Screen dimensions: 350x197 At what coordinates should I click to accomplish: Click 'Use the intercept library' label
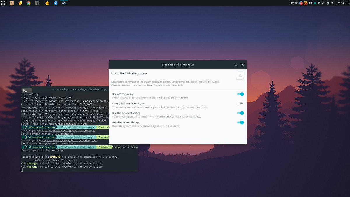126,113
